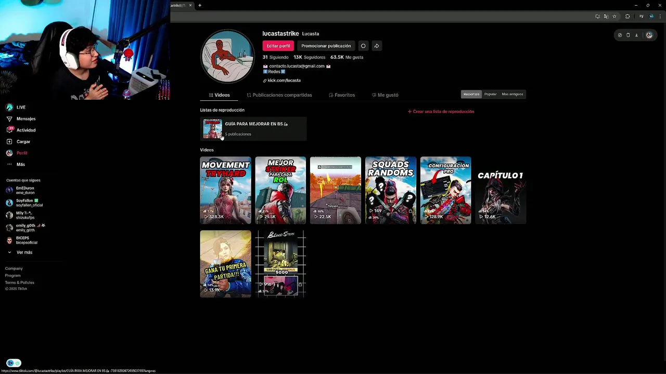Click the Editar perfil button
Screen dimensions: 666x374
[x=278, y=46]
